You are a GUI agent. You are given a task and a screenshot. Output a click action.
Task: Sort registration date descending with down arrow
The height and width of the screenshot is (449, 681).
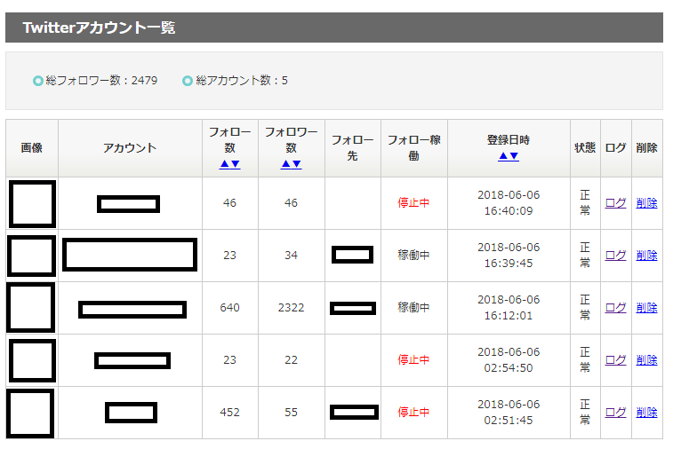(x=514, y=156)
